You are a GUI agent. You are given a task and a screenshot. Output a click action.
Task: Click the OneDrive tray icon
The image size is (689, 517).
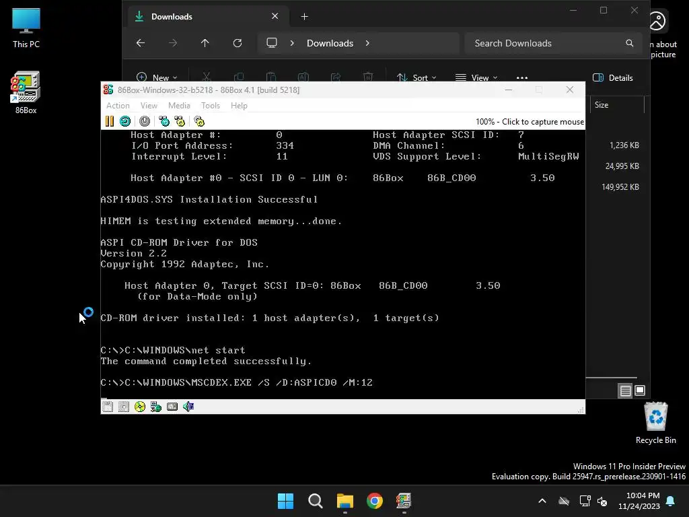click(x=564, y=501)
